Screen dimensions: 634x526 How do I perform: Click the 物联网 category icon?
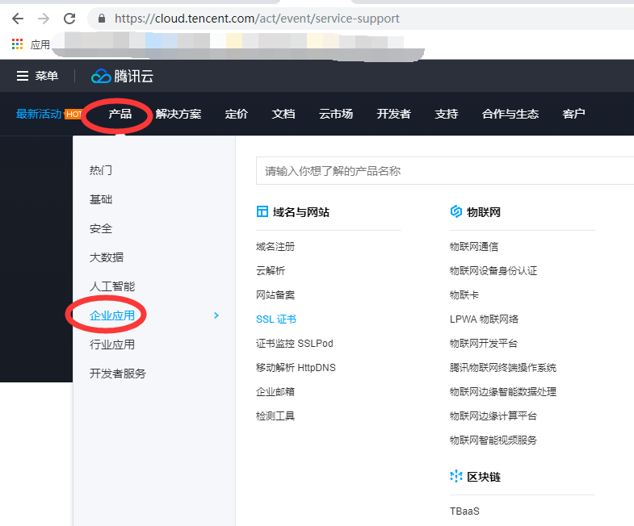click(456, 211)
